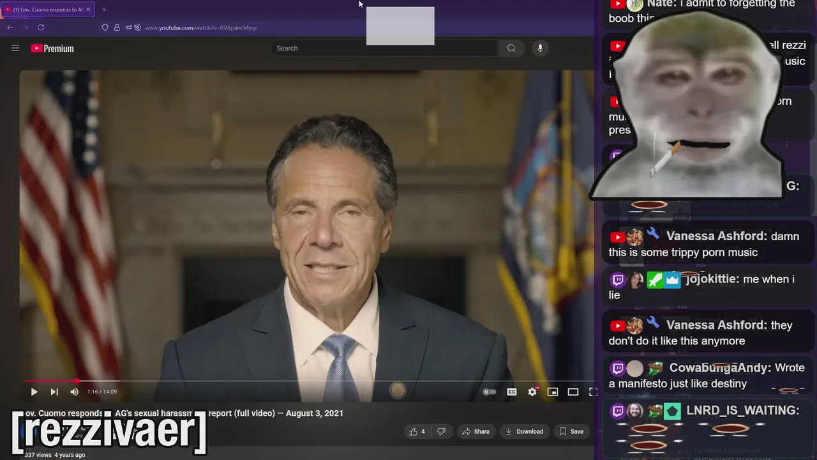The width and height of the screenshot is (817, 460).
Task: Mute the video volume speaker icon
Action: pos(75,392)
